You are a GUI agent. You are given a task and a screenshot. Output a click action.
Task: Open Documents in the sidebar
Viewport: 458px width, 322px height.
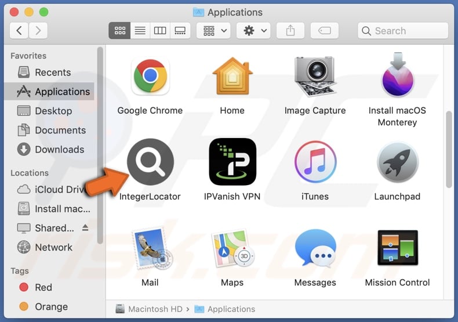(49, 130)
